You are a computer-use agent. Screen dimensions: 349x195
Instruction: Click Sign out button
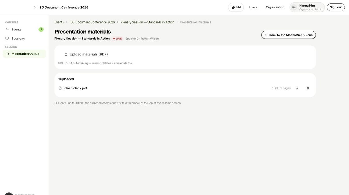(336, 7)
